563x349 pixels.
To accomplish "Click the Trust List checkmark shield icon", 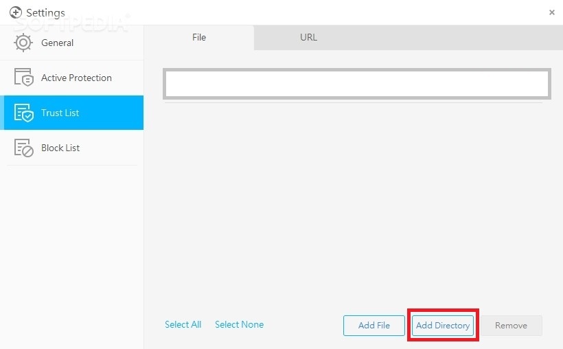I will pyautogui.click(x=24, y=113).
